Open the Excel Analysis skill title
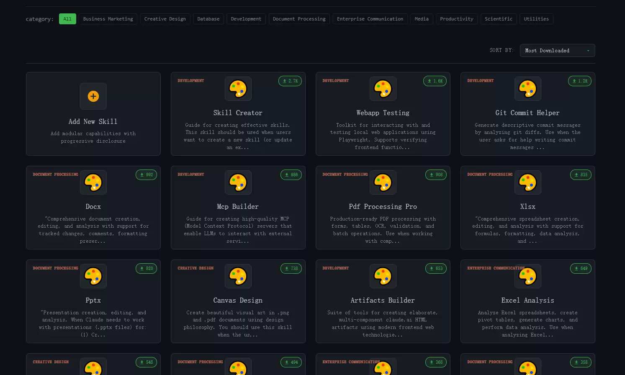This screenshot has height=375, width=625. point(527,301)
